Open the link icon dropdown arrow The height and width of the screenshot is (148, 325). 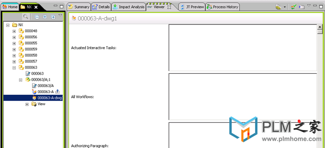[x=285, y=7]
